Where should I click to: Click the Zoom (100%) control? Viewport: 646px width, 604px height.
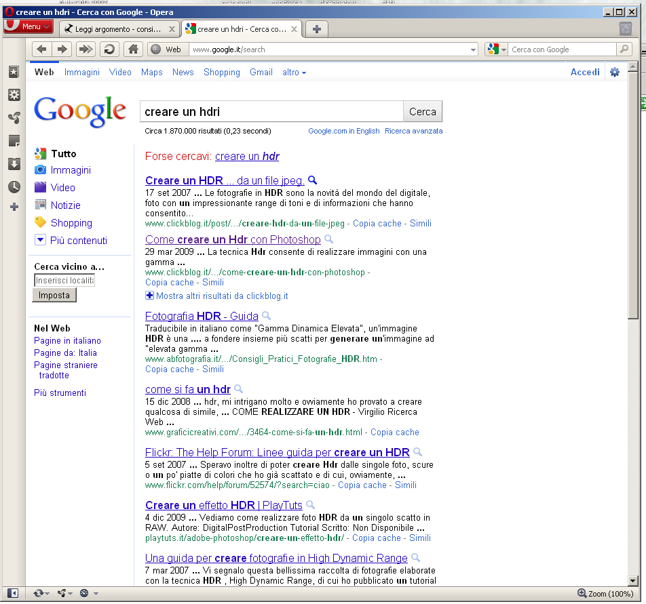(x=605, y=593)
